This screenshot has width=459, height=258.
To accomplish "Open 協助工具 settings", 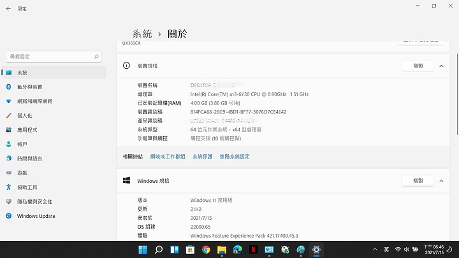I will 54,187.
